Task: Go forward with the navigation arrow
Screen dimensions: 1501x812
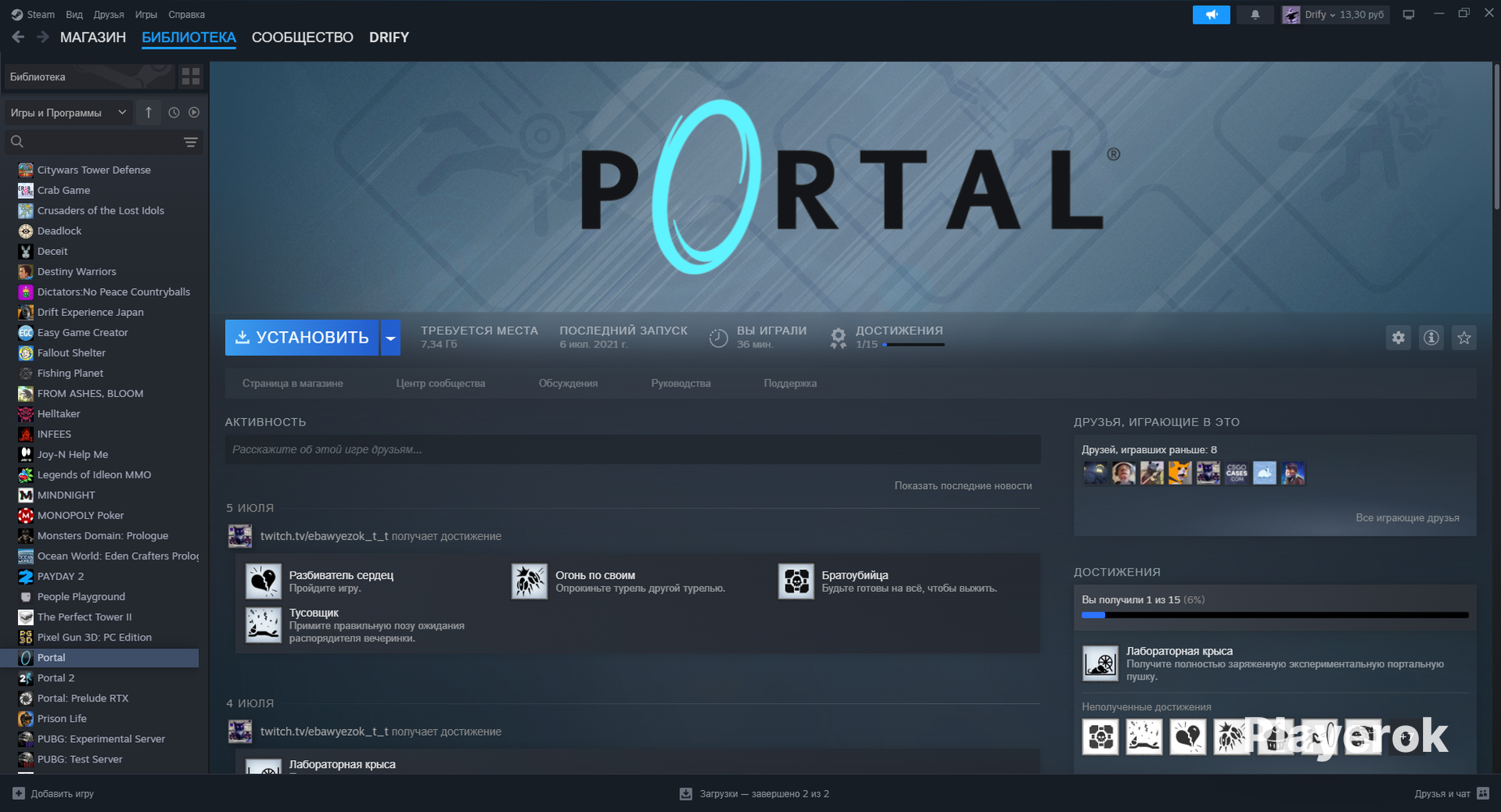Action: point(43,37)
